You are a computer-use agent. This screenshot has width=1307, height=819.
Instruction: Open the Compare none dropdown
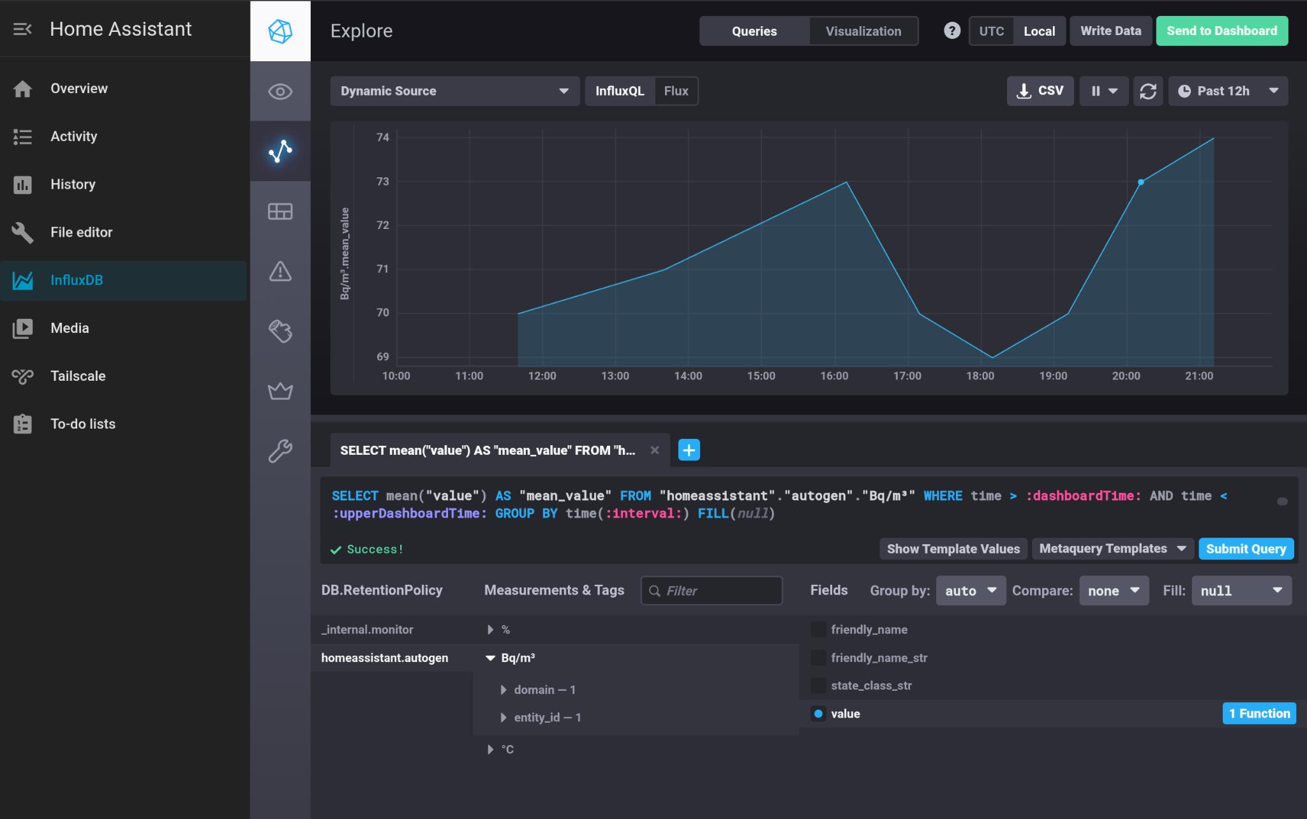pos(1114,591)
